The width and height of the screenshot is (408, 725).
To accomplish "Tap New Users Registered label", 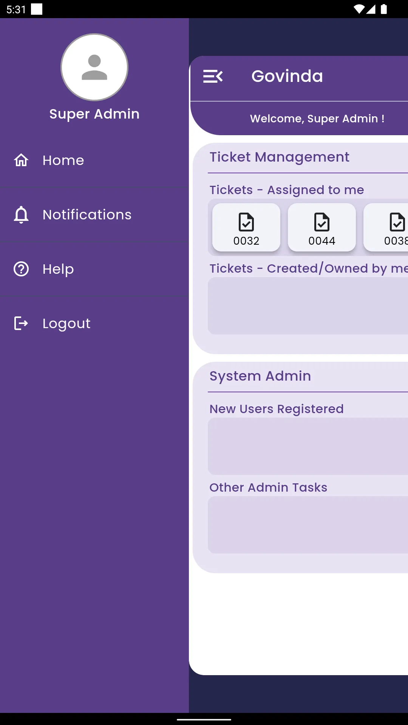I will coord(277,409).
